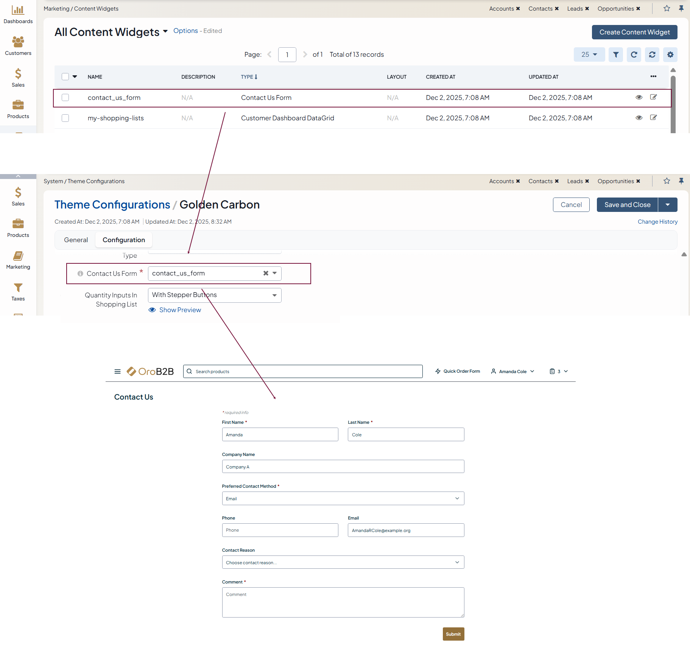Viewport: 690px width, 655px height.
Task: Switch to the Configuration tab
Action: [x=124, y=240]
